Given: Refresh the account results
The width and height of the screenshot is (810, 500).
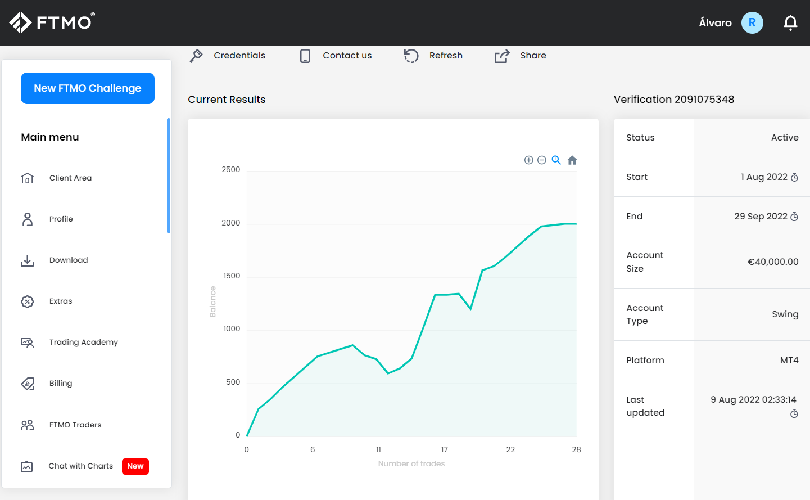Looking at the screenshot, I should coord(433,56).
